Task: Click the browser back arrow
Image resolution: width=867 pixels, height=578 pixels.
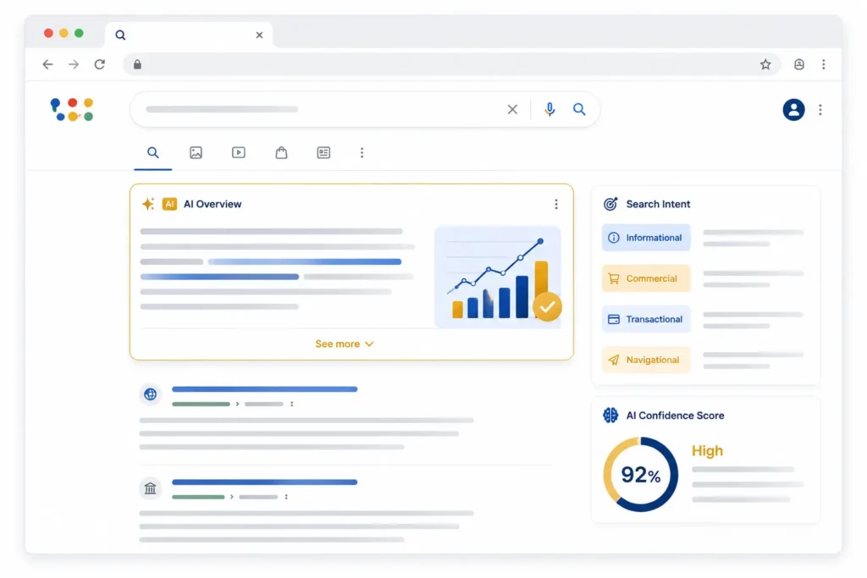Action: click(47, 64)
